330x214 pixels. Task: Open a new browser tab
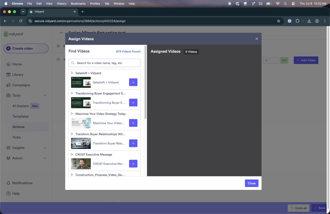pos(82,12)
